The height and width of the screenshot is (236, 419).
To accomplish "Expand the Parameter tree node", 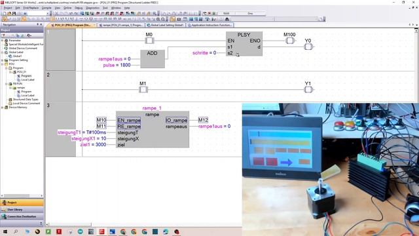I will 3,41.
